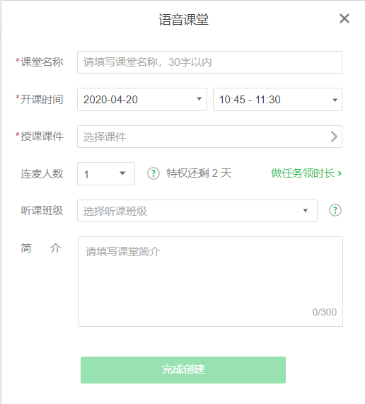The width and height of the screenshot is (365, 404).
Task: Click the arrow icon of date 2020-04-20
Action: tap(199, 99)
